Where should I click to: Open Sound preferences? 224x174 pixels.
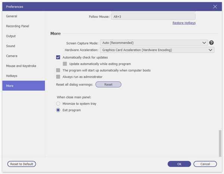click(x=10, y=46)
